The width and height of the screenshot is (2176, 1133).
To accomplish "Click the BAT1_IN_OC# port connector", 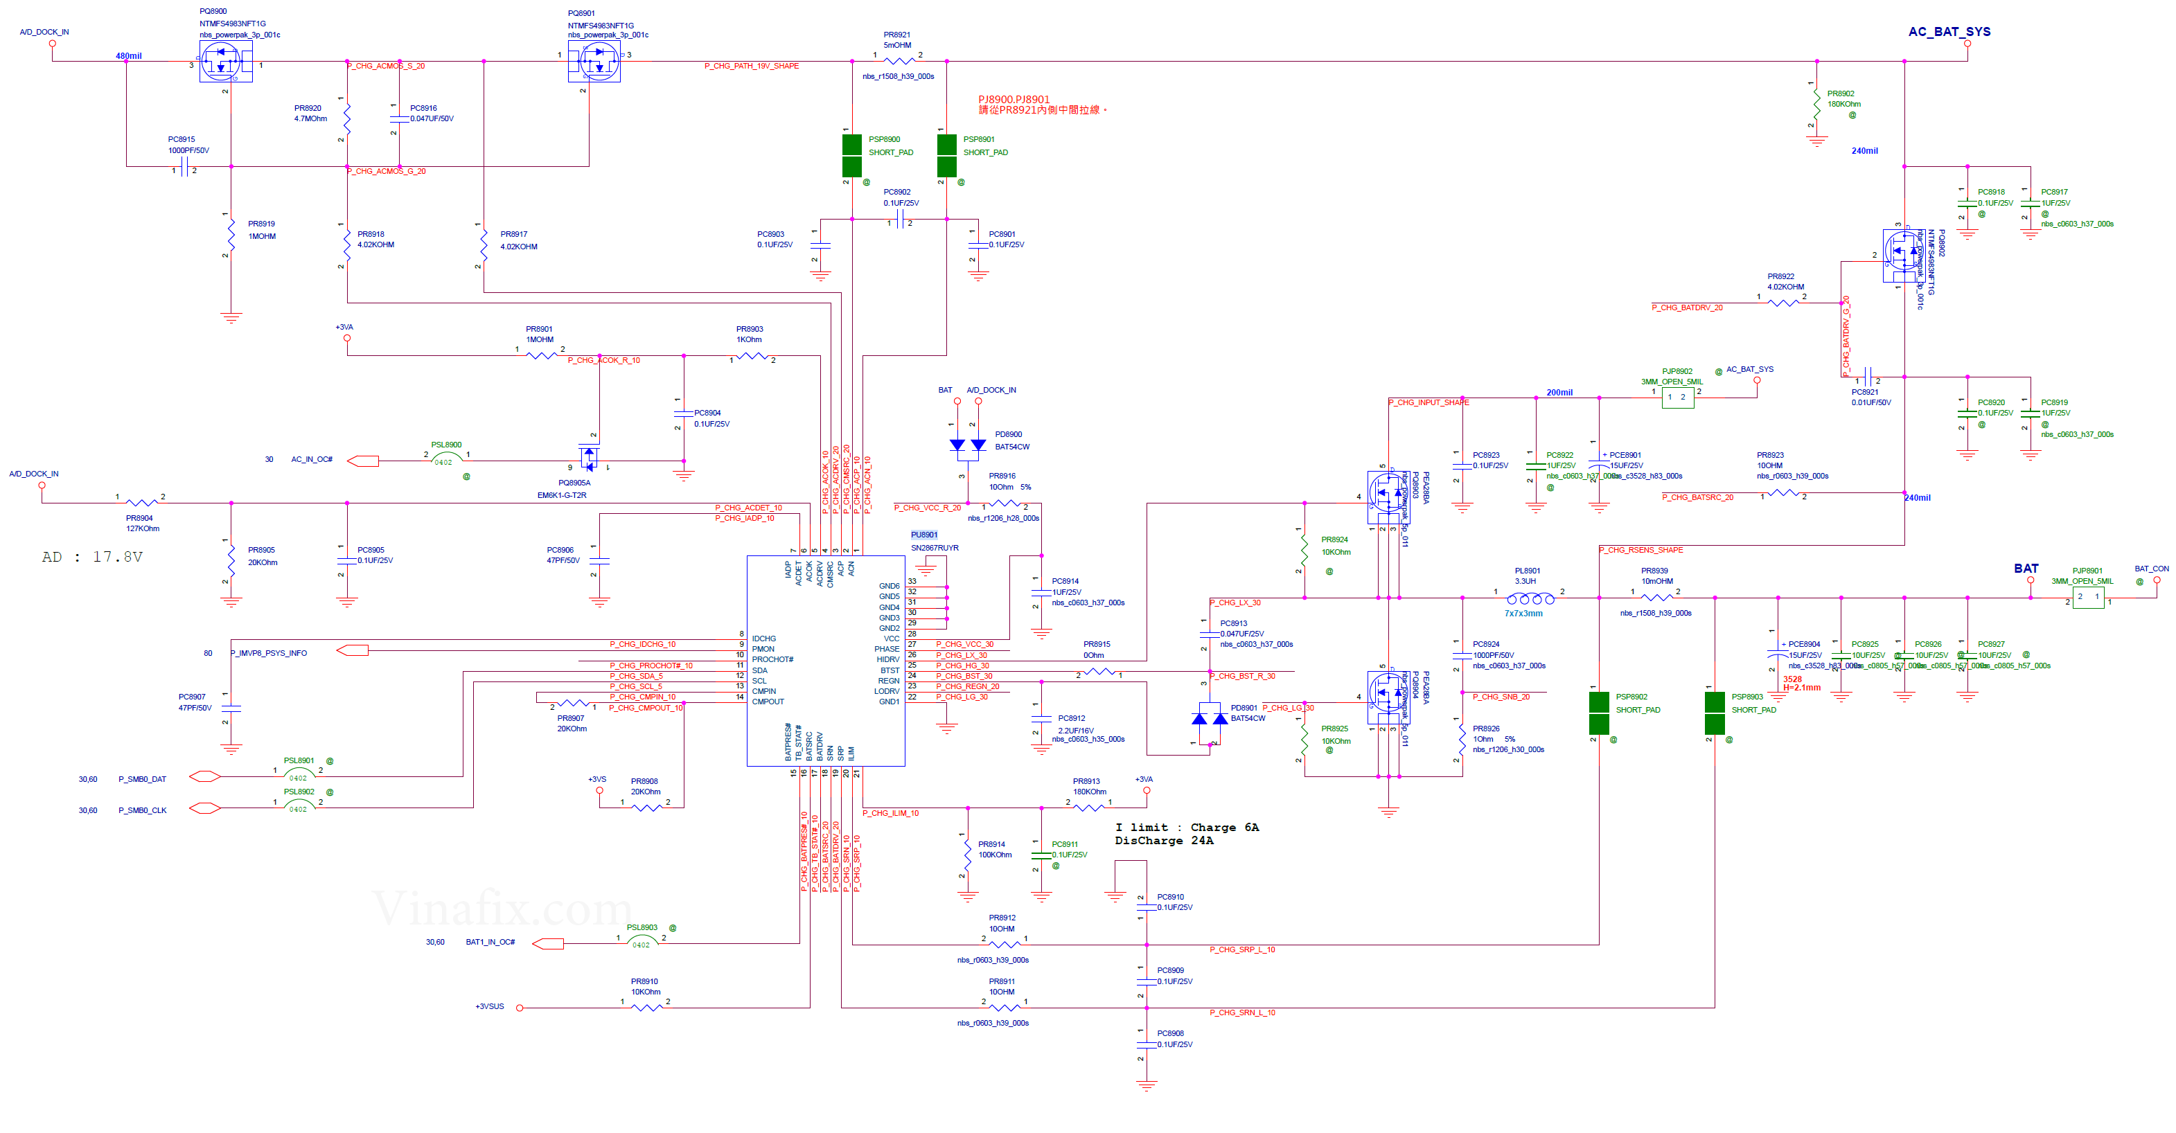I will pyautogui.click(x=548, y=943).
